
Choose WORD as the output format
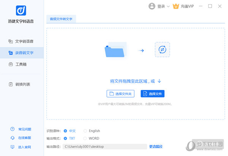tap(91, 139)
